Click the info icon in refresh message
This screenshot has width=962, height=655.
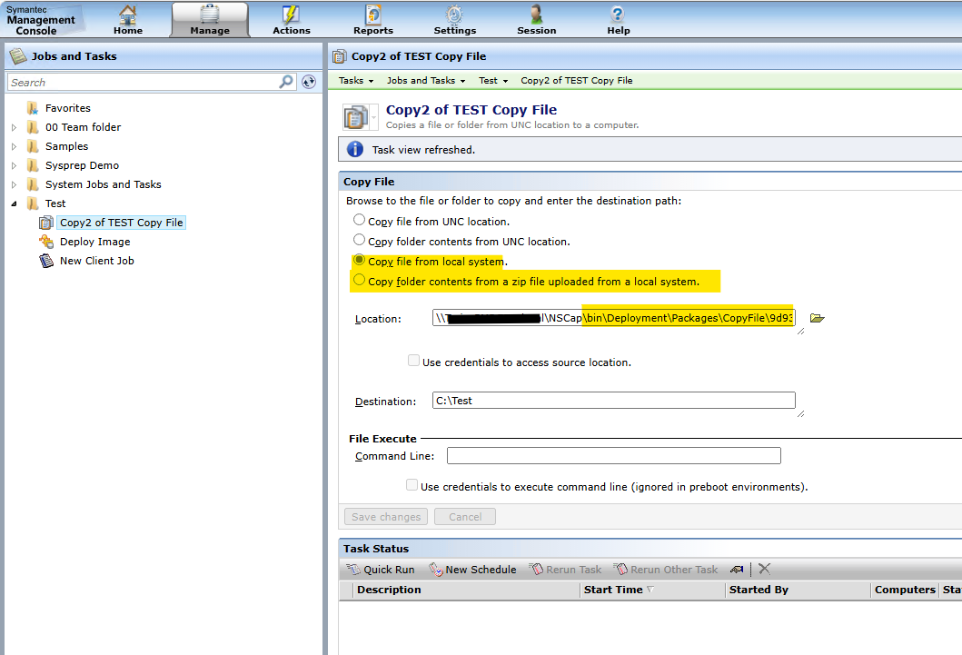354,149
